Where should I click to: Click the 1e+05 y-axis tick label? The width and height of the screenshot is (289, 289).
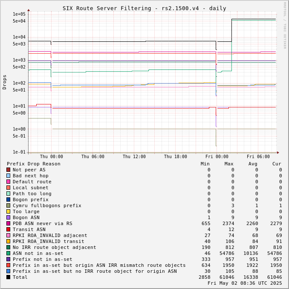pyautogui.click(x=19, y=14)
